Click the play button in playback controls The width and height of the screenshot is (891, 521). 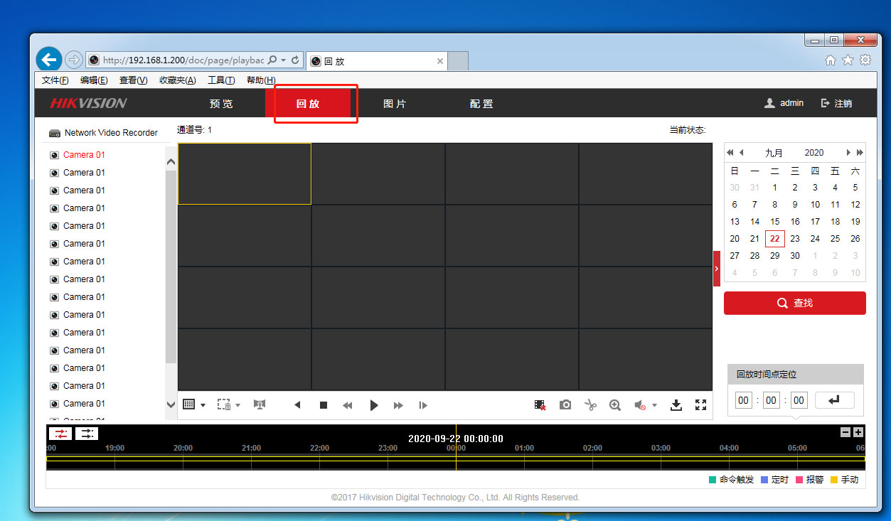374,405
